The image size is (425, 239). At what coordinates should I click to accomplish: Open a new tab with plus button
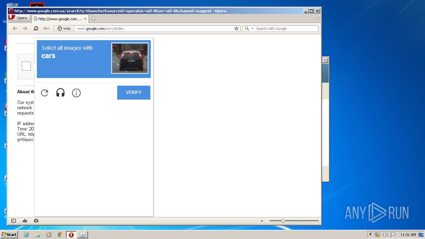[93, 19]
